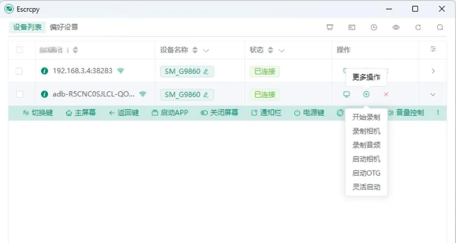Image resolution: width=456 pixels, height=243 pixels.
Task: Switch to the 偏好设置 tab
Action: point(64,27)
